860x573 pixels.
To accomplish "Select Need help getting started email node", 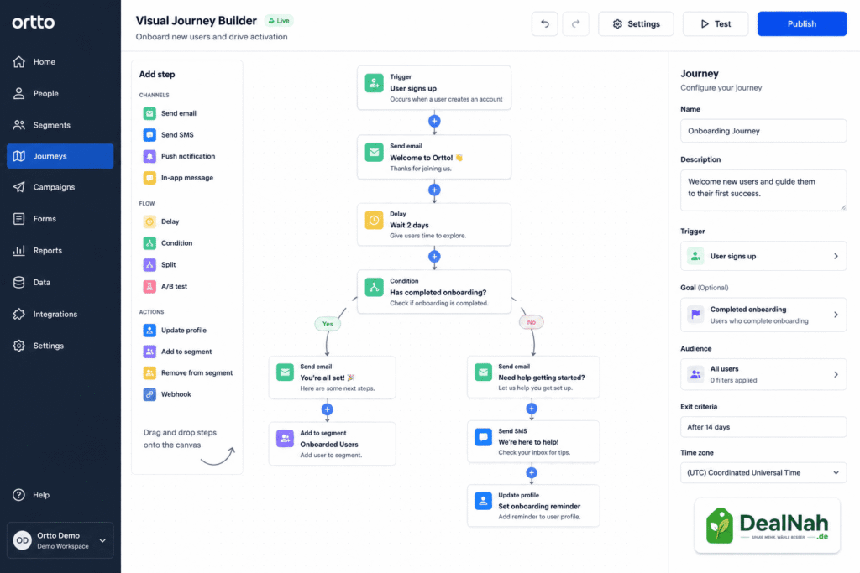I will pyautogui.click(x=533, y=378).
